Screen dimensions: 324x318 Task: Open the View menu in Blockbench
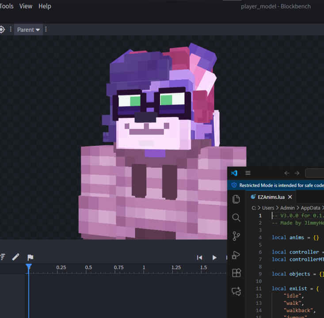click(26, 6)
